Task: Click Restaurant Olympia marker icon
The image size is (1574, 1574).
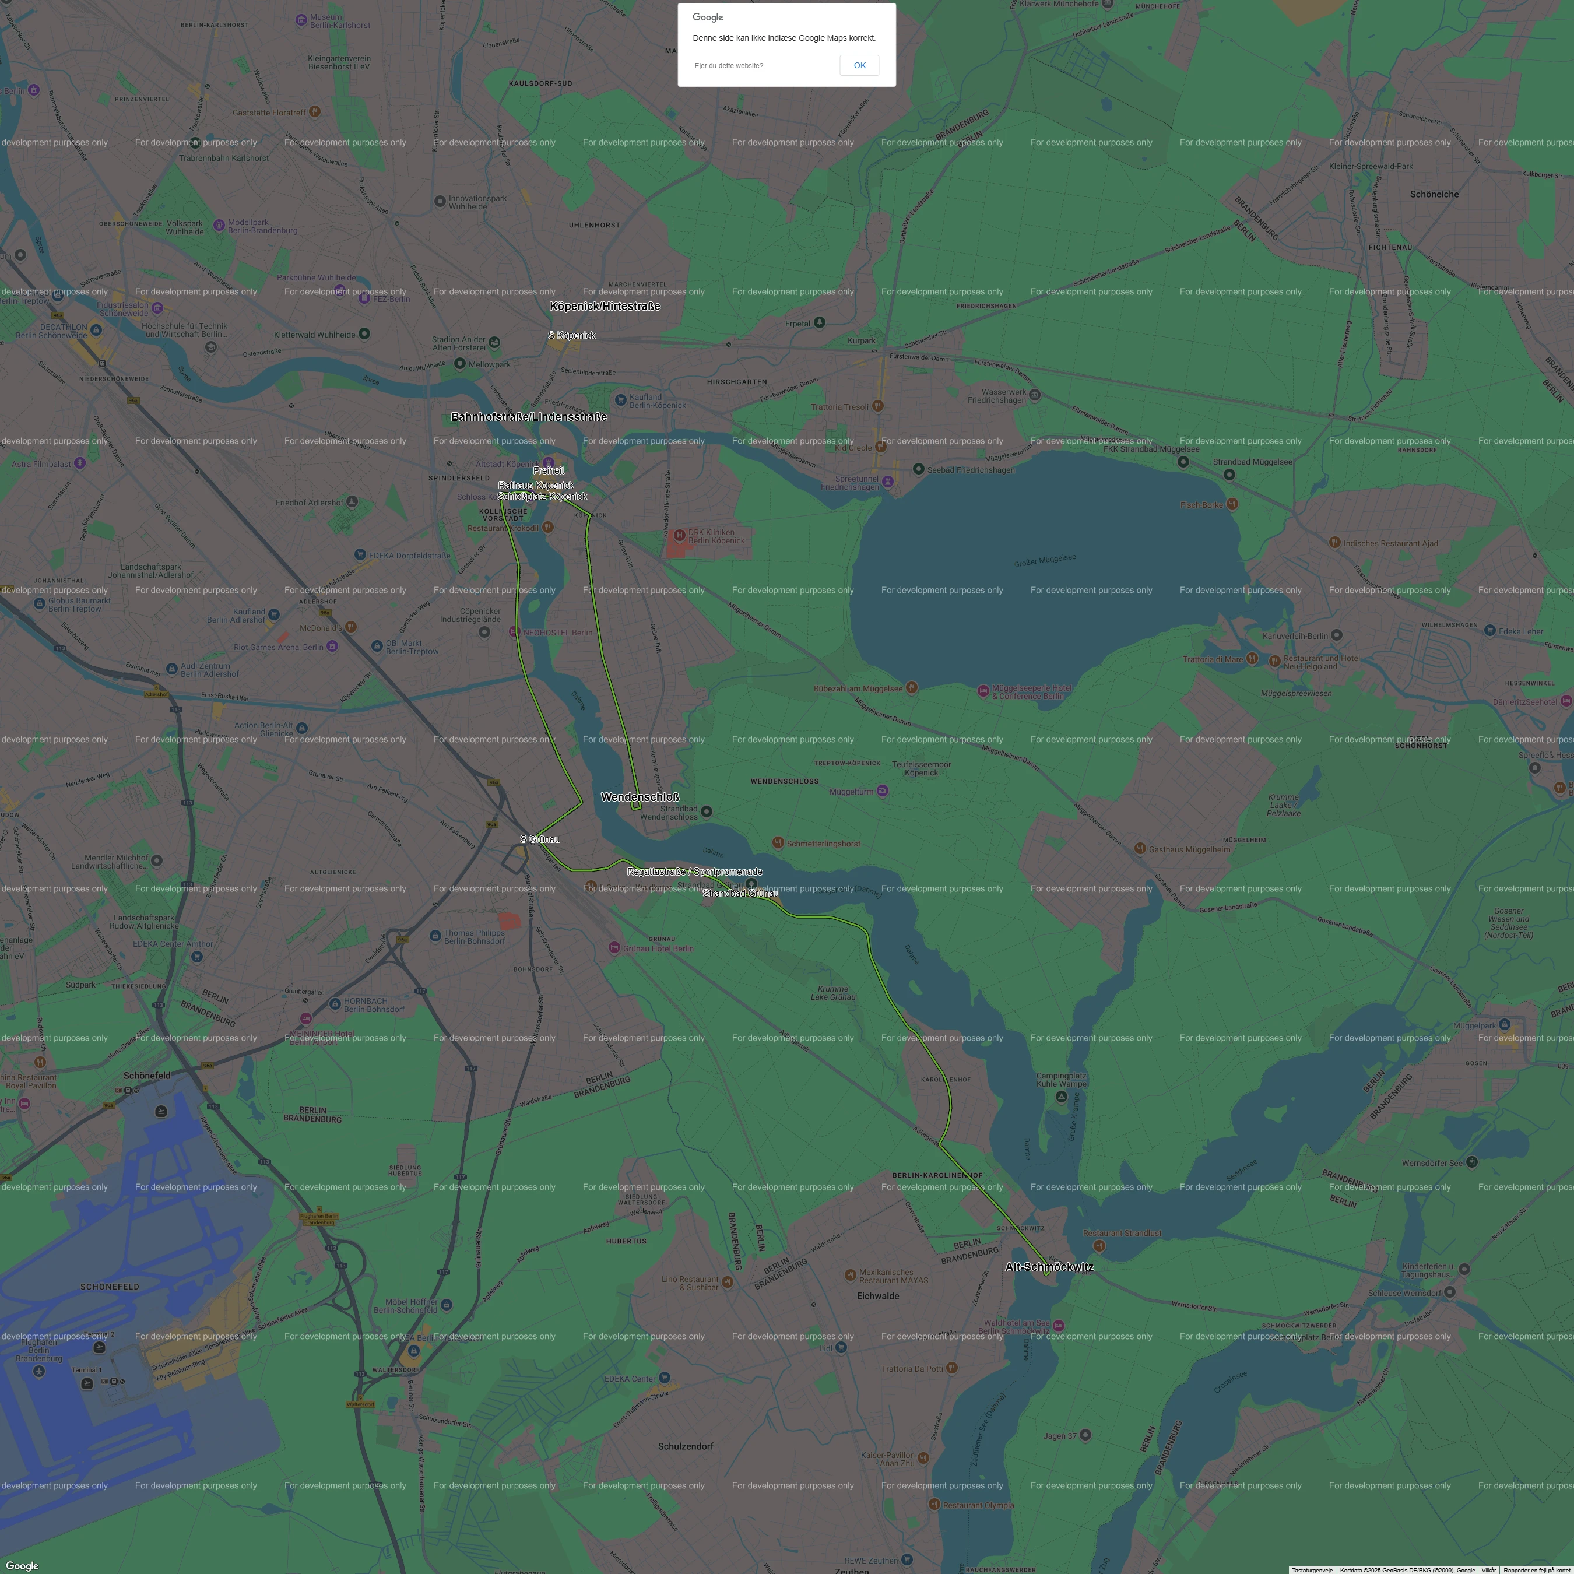Action: [x=934, y=1505]
